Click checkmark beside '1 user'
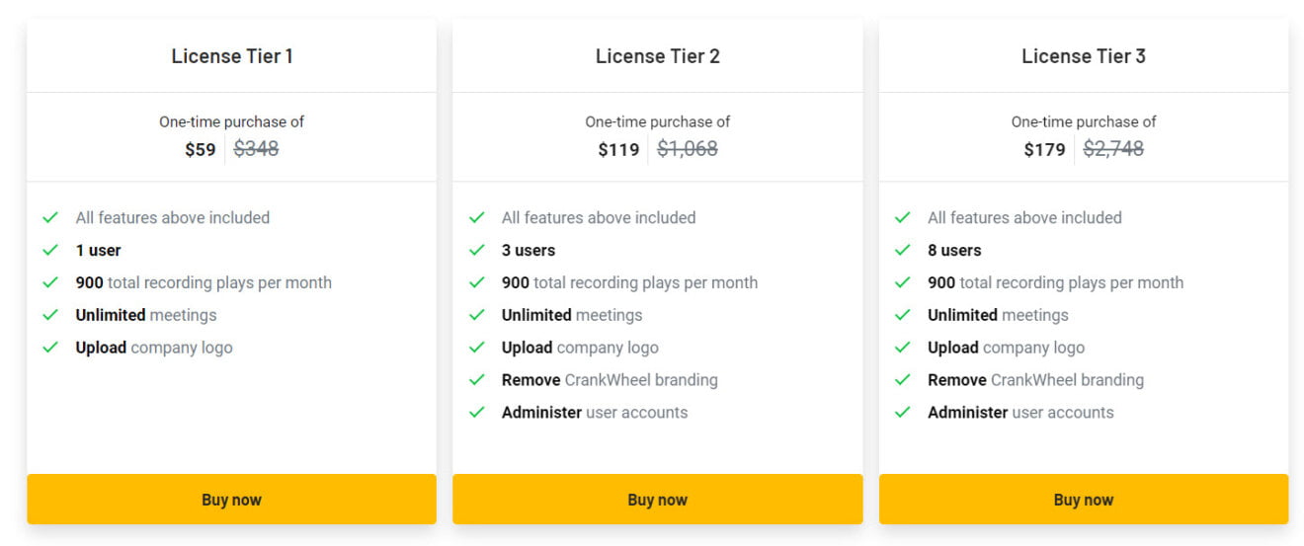 click(50, 250)
